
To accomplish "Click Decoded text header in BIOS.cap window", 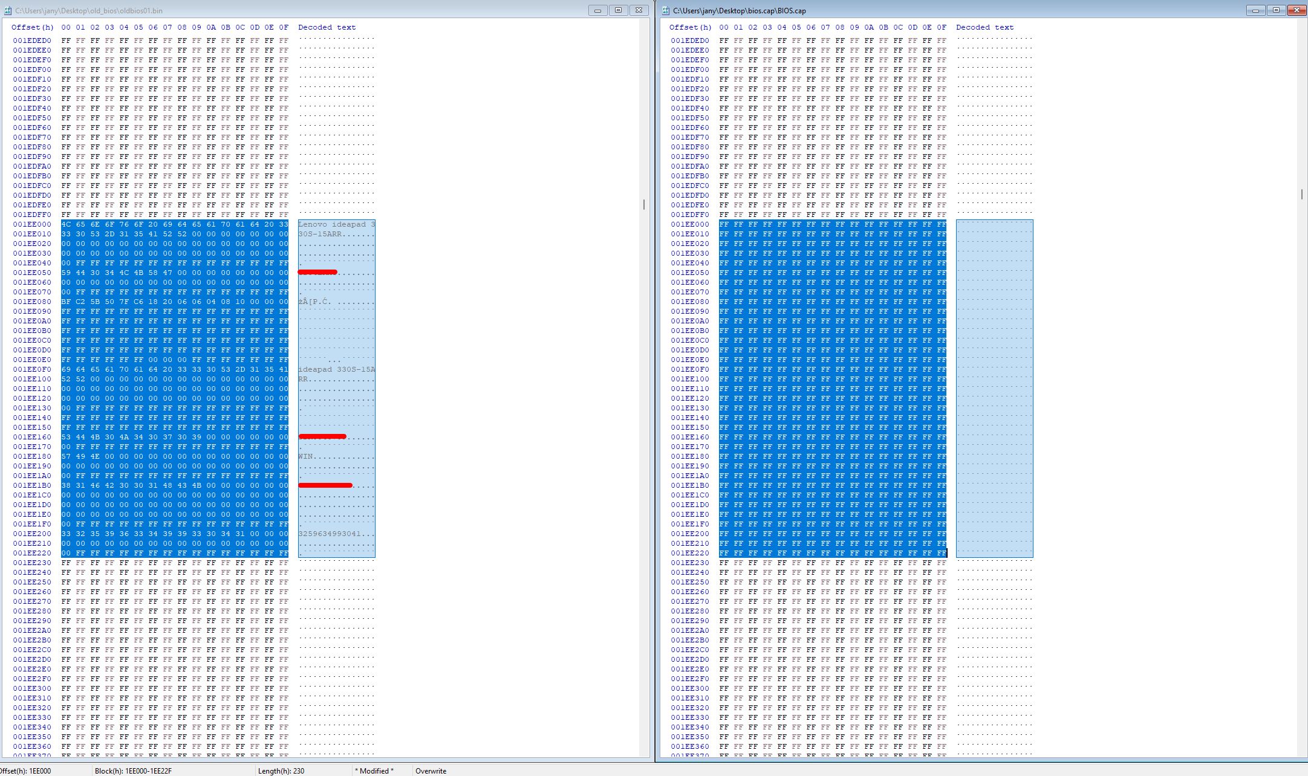I will 984,27.
